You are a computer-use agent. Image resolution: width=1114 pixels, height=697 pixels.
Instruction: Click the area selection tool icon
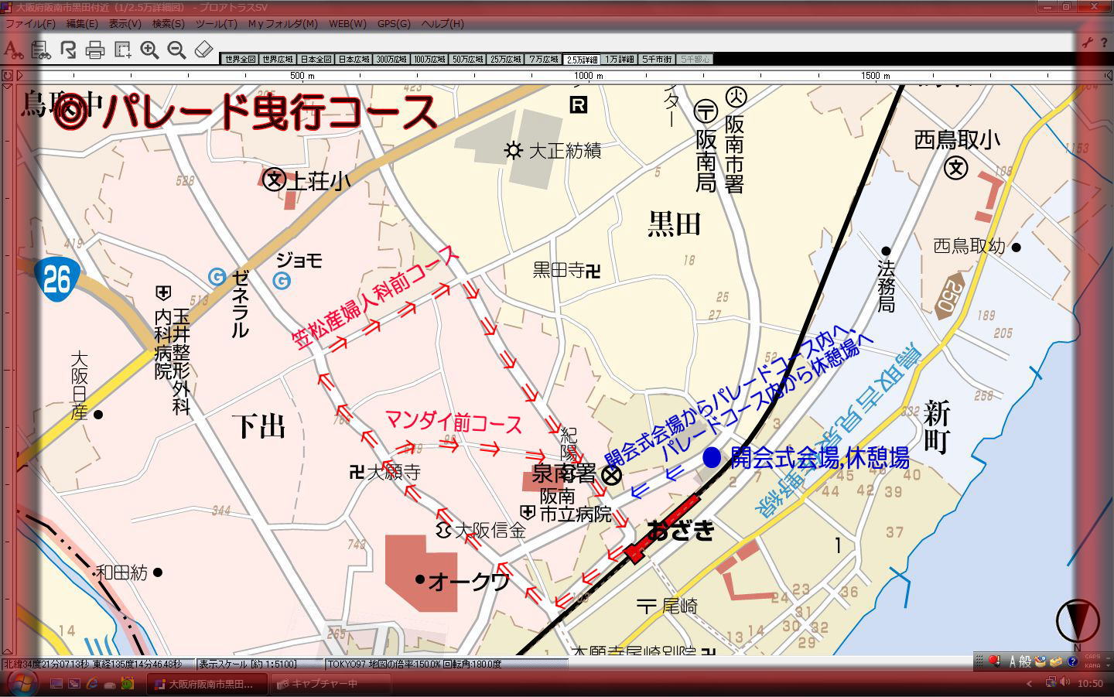pos(122,50)
